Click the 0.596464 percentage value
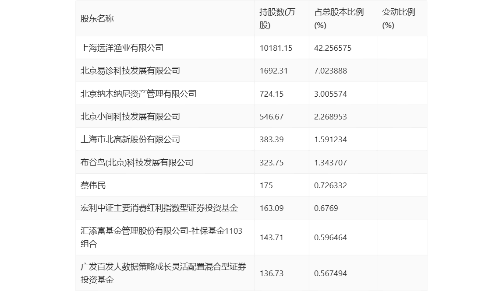This screenshot has width=503, height=291. 330,238
